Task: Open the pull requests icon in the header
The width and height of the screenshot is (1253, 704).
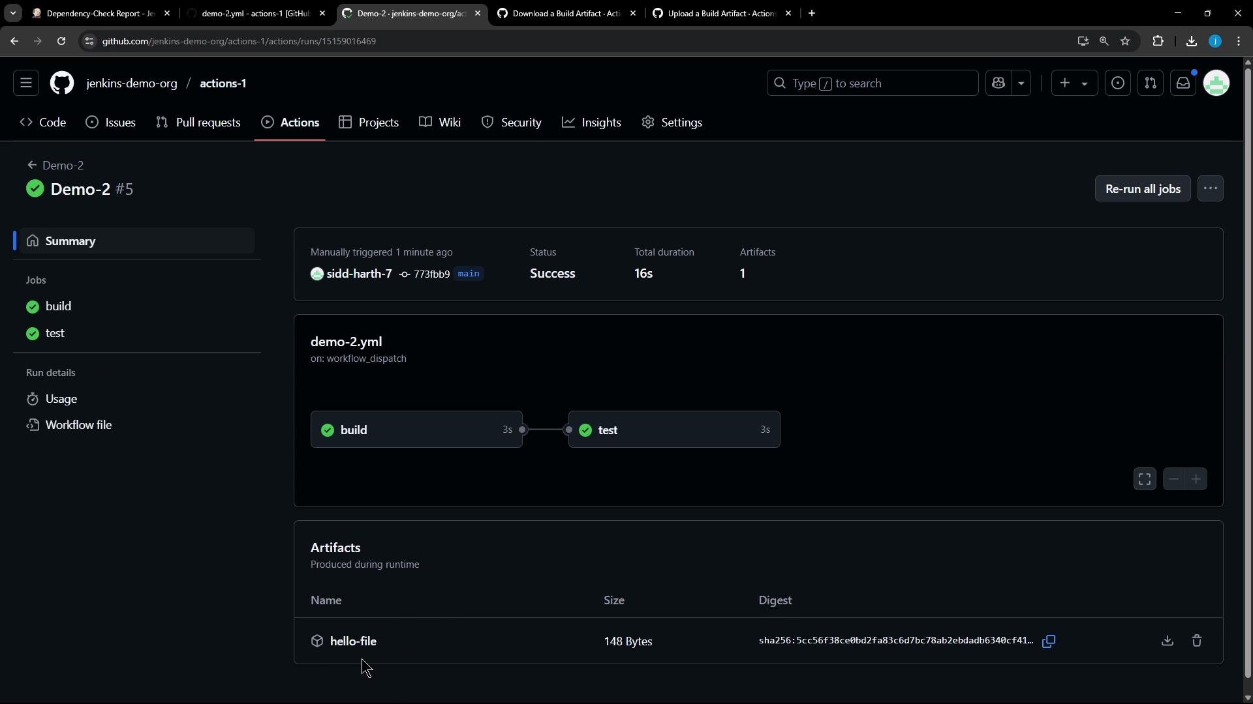Action: (1151, 83)
